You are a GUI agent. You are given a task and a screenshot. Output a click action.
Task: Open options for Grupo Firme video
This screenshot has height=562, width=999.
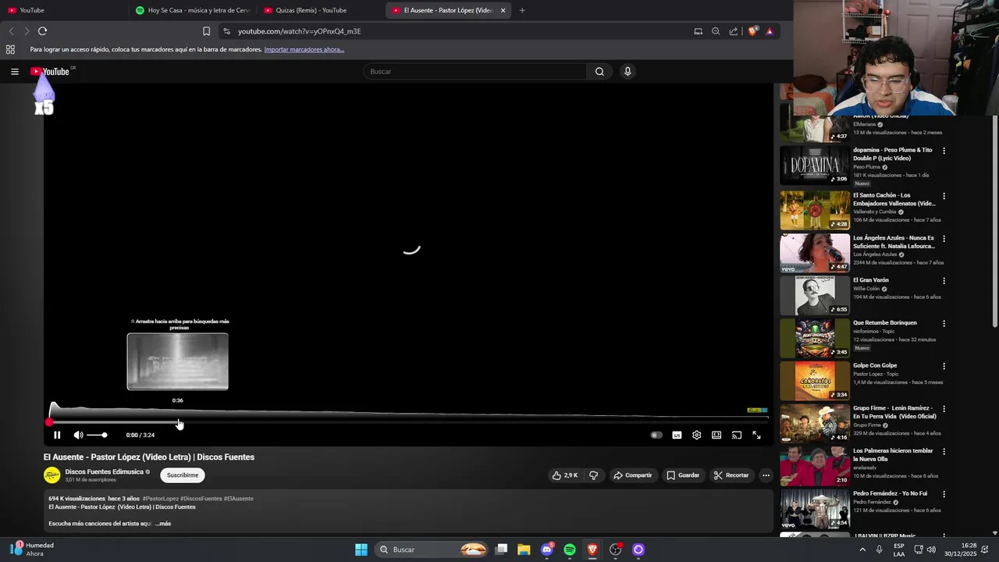click(x=944, y=409)
